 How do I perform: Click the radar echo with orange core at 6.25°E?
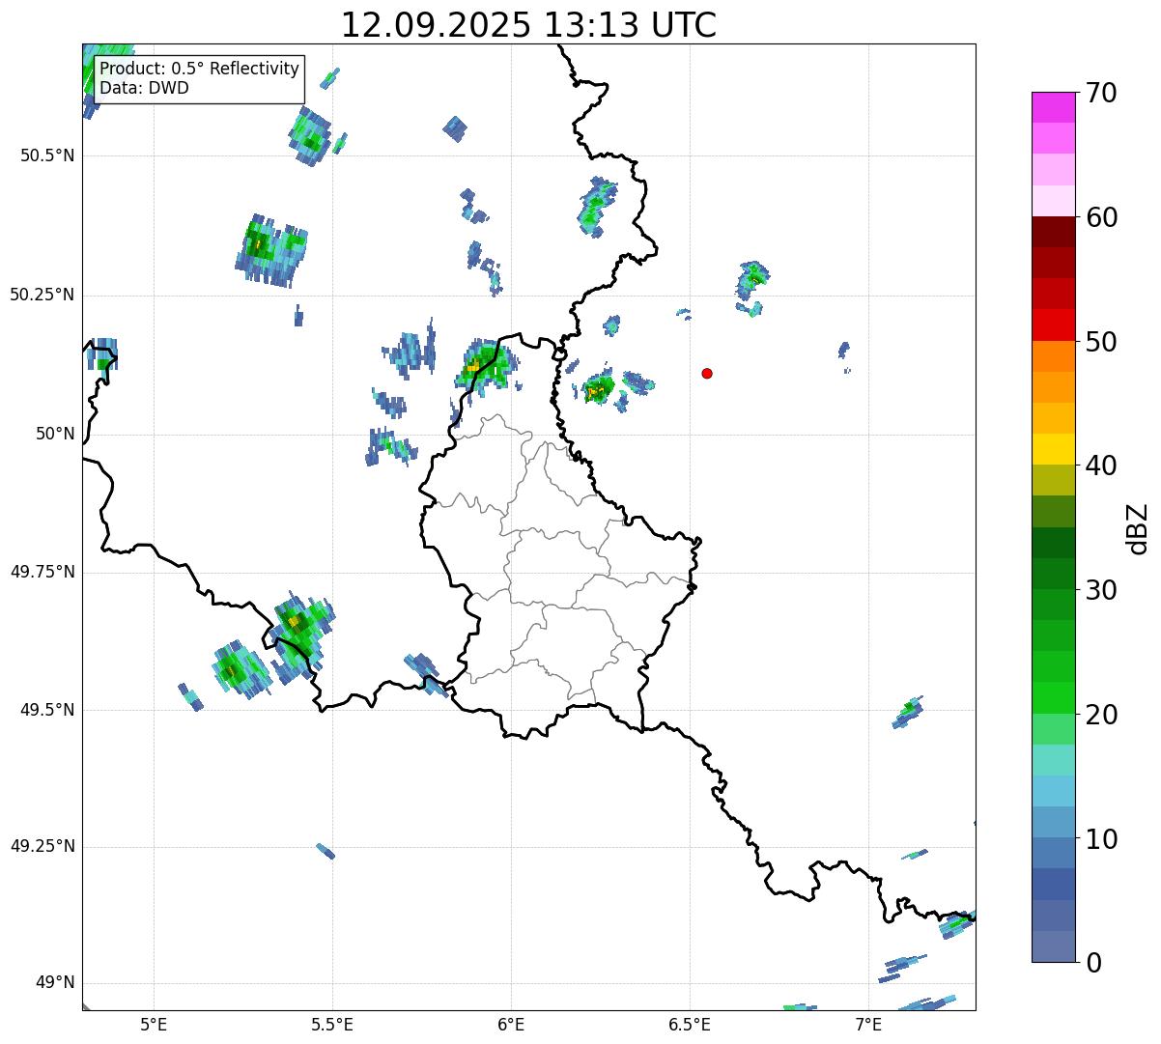coord(598,389)
